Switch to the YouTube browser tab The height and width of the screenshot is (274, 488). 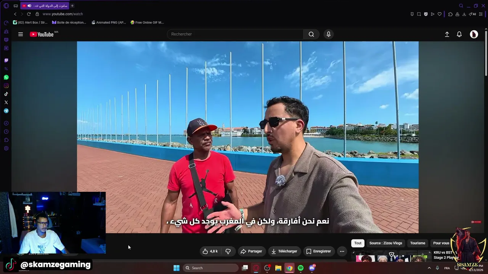[45, 6]
